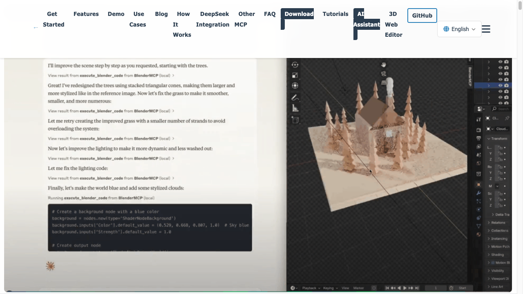Toggle render camera icon on highlighted row

click(x=507, y=85)
